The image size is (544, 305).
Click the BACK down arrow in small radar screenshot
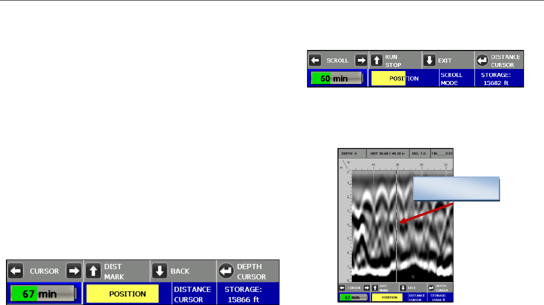click(403, 287)
